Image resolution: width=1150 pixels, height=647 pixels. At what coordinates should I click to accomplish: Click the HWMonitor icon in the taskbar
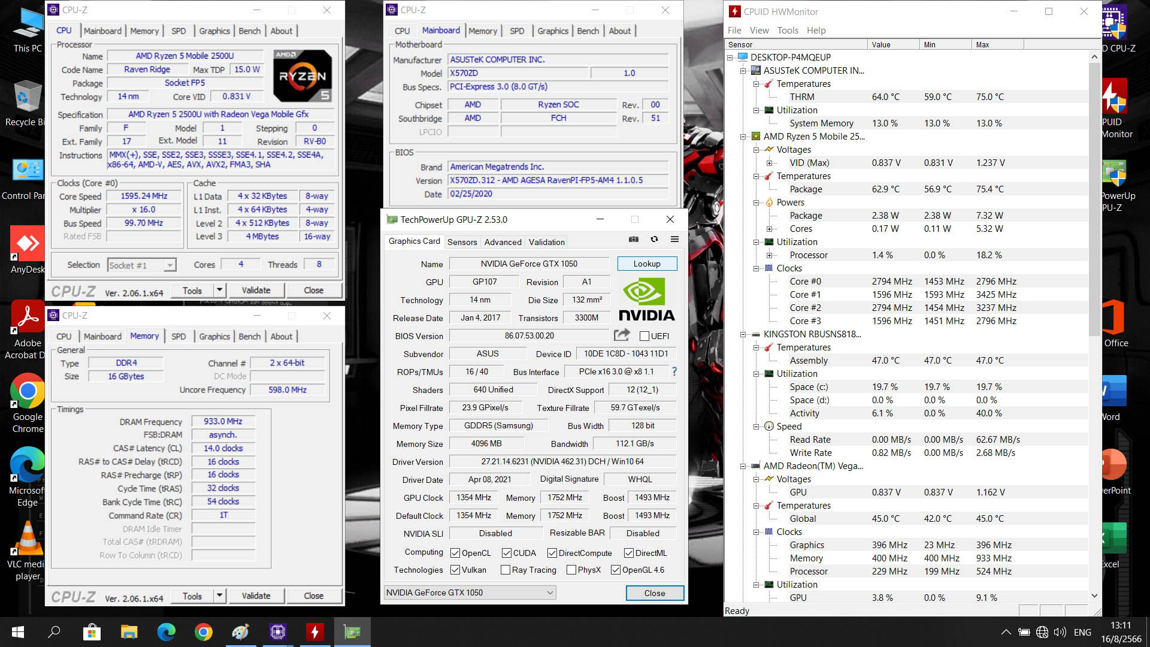(314, 632)
